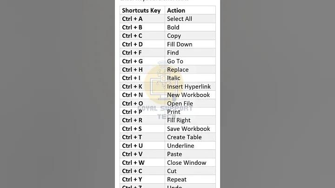This screenshot has width=335, height=188.
Task: Click the 'Shortcuts Key' header cell
Action: coord(142,10)
